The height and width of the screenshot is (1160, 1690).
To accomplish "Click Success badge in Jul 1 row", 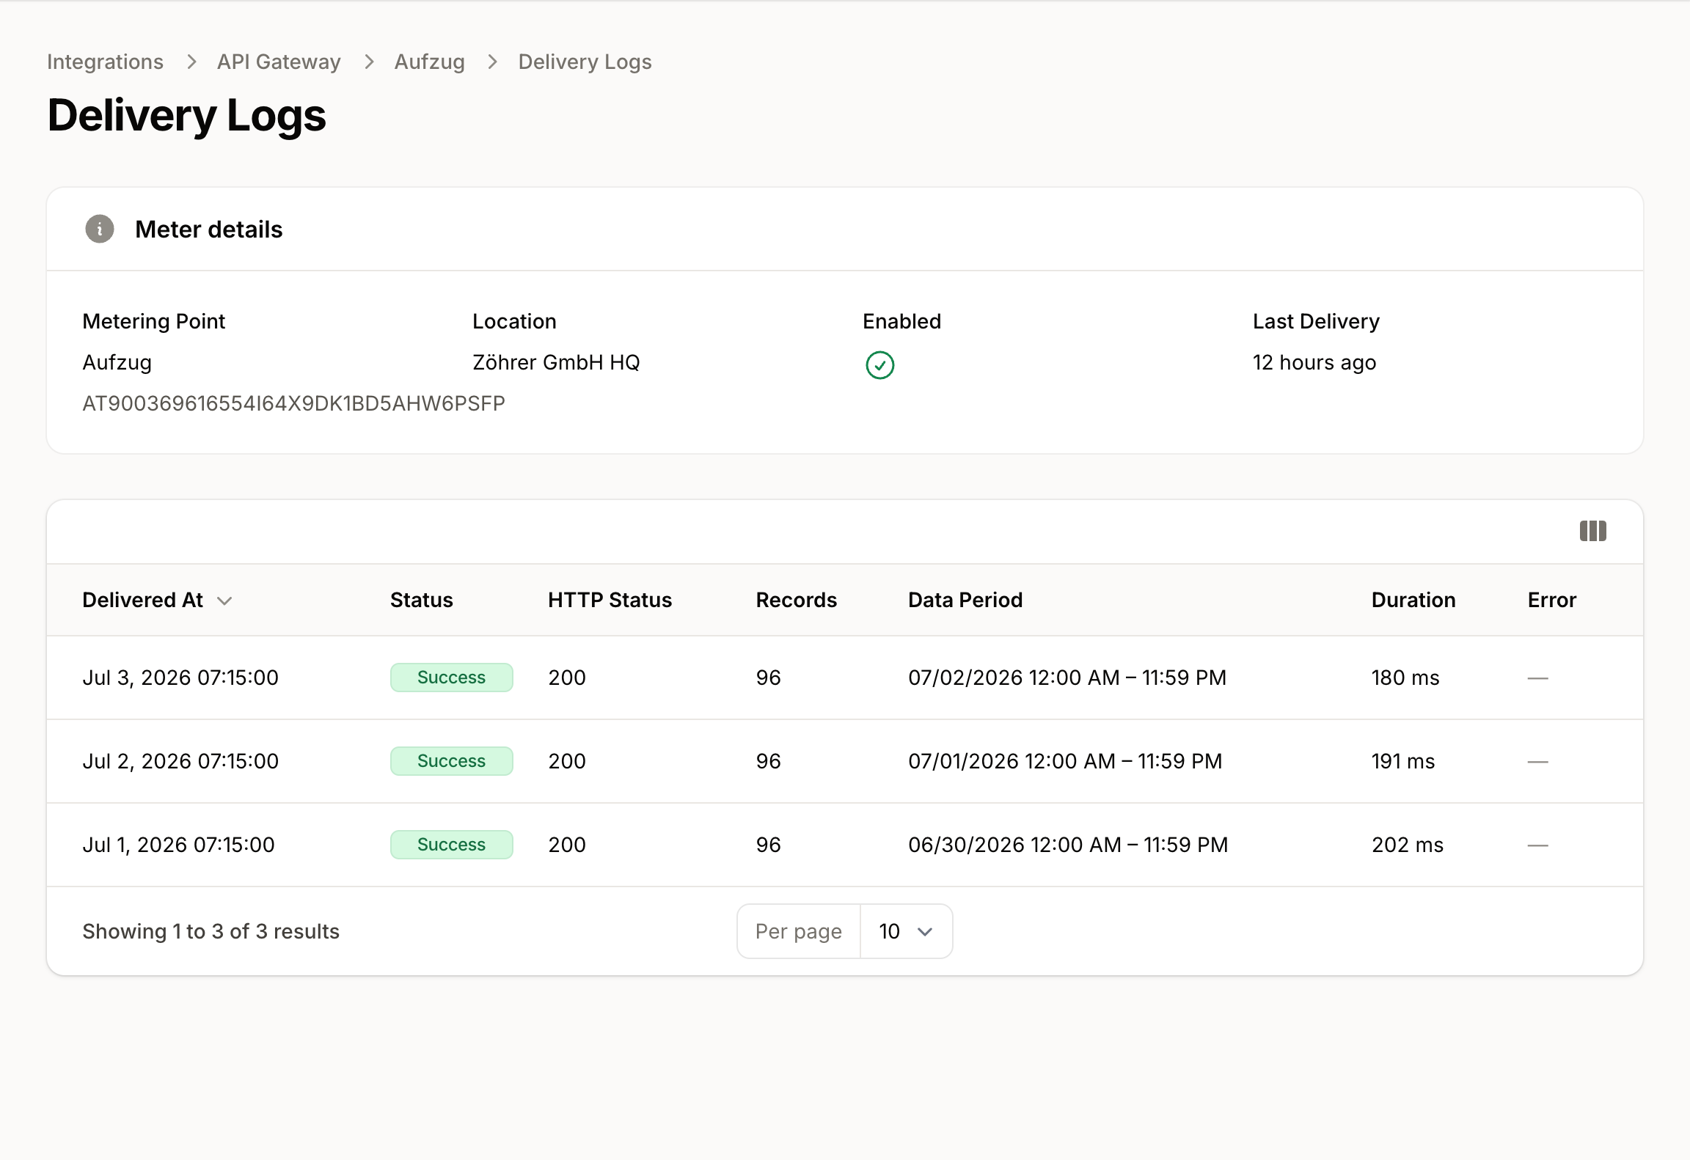I will click(451, 845).
